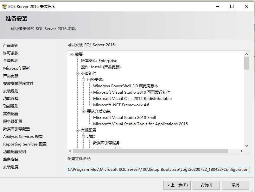Click the 配置文件路径 text field

158,170
